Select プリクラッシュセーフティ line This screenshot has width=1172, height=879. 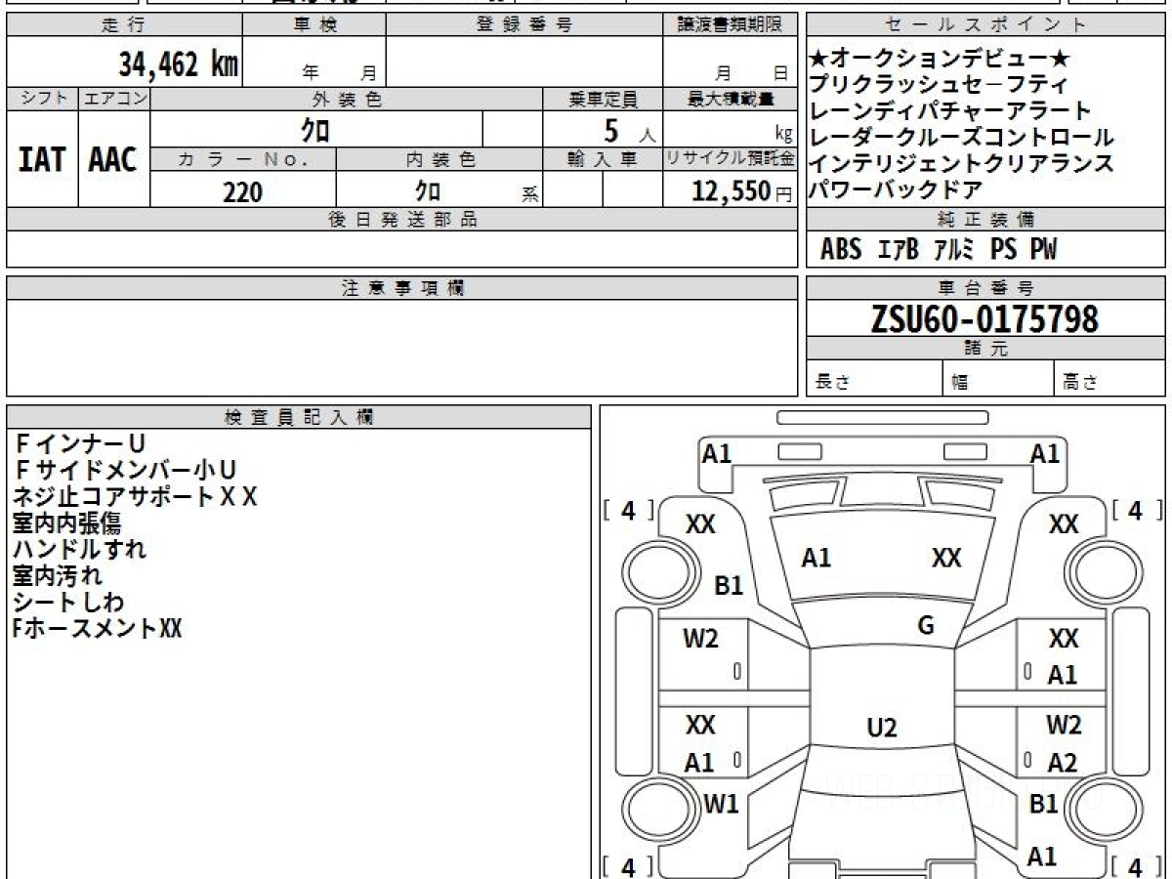coord(940,85)
